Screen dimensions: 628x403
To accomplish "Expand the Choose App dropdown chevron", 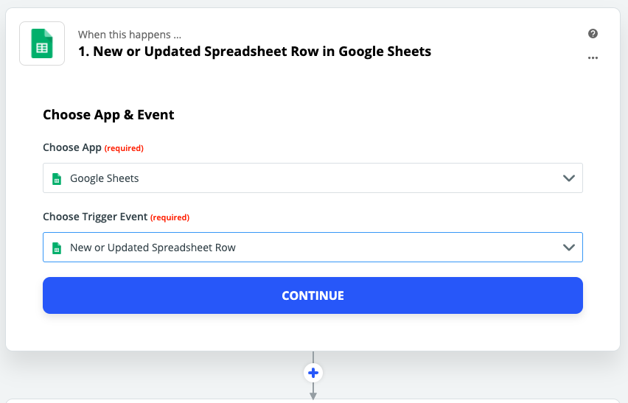I will [568, 178].
